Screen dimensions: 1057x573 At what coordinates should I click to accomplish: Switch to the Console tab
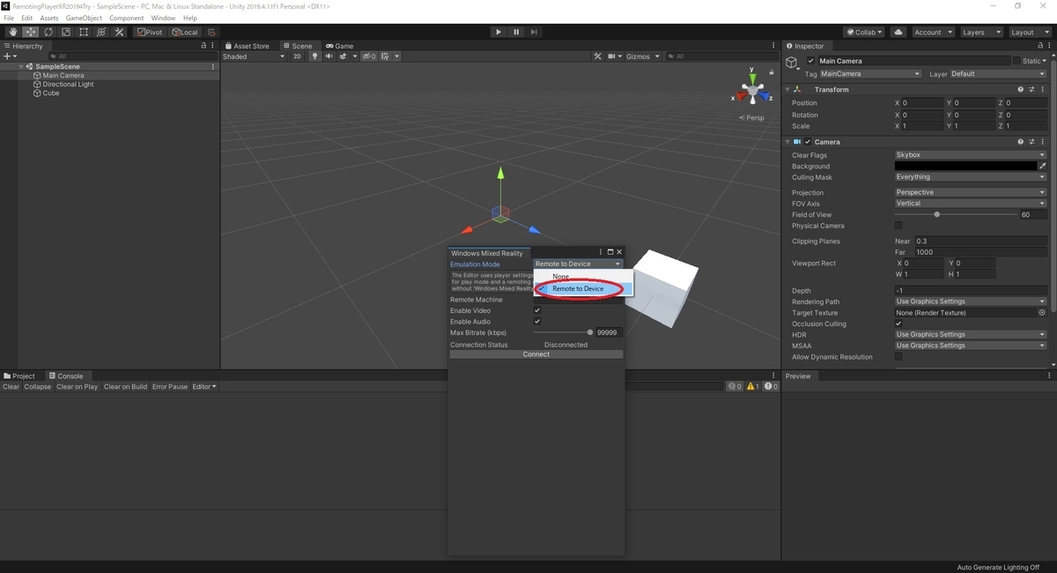(66, 376)
